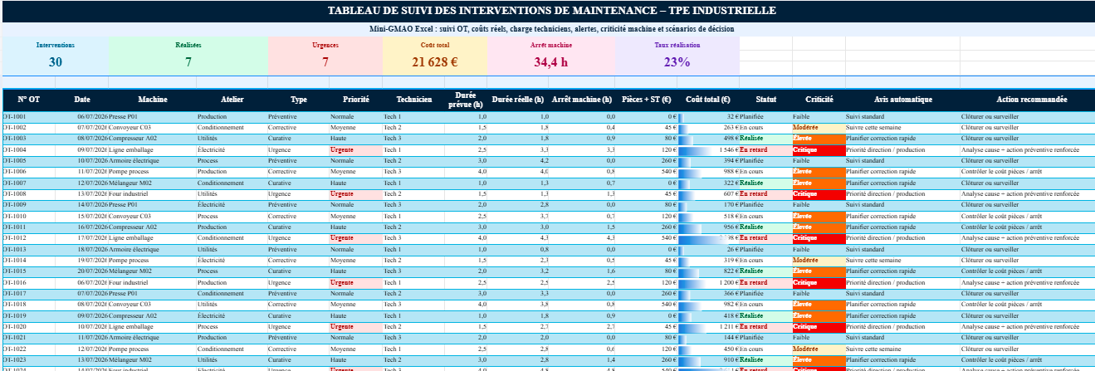Click the 'Machine' column header

tap(152, 100)
